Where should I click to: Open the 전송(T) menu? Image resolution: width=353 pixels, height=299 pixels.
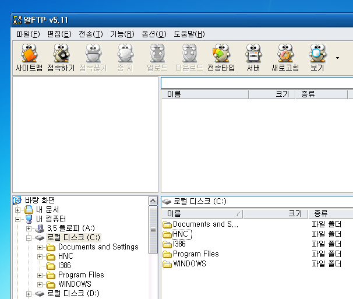(x=90, y=34)
